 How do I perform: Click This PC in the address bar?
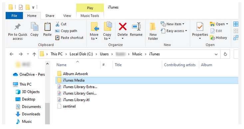[57, 54]
